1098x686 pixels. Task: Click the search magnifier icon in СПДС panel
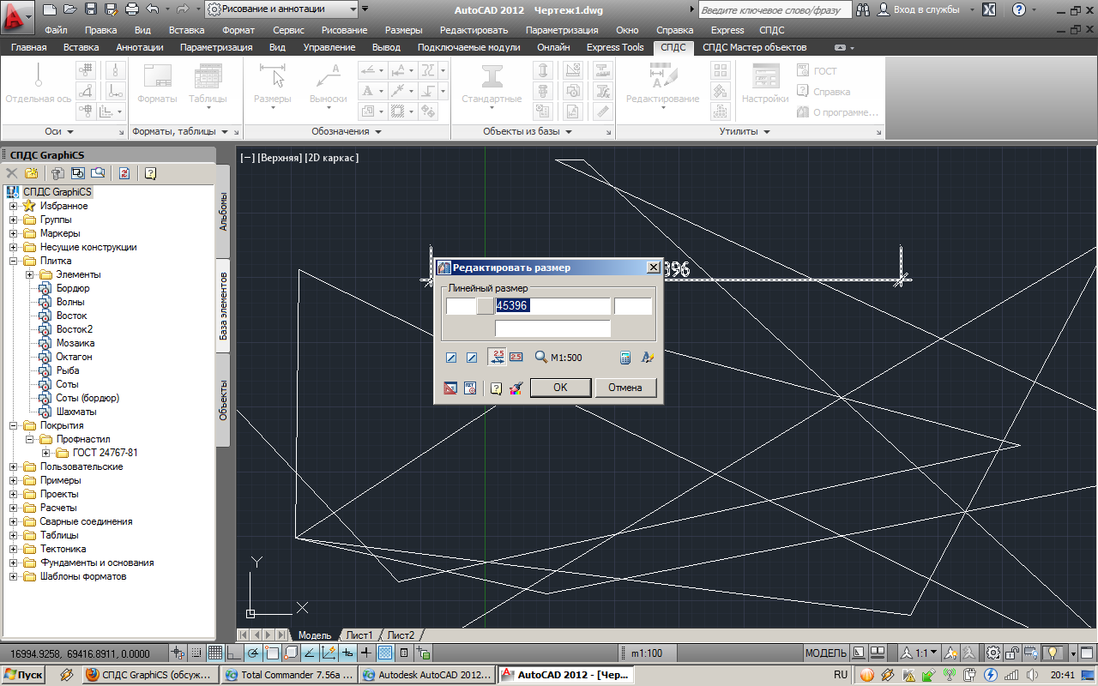click(x=98, y=173)
